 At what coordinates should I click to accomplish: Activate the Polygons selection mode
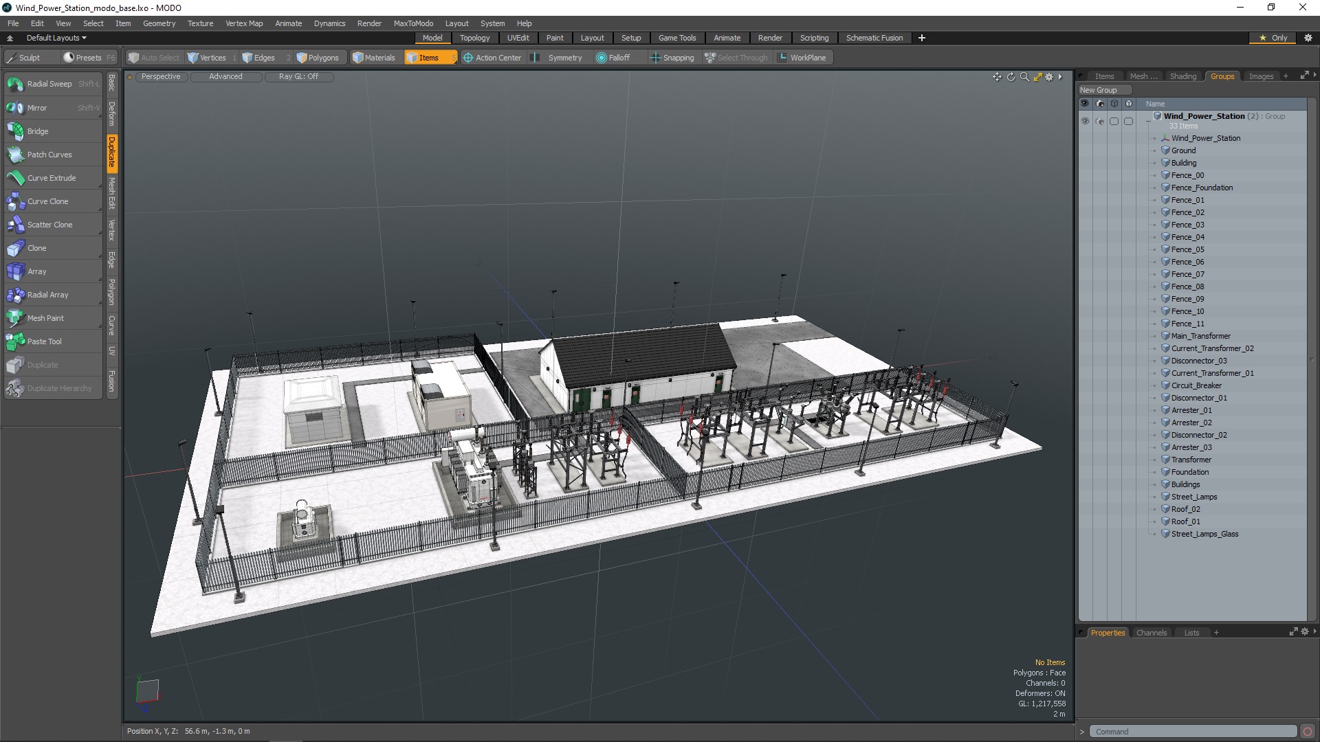(318, 58)
